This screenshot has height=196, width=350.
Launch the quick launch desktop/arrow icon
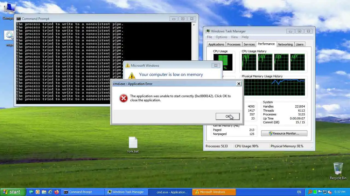pyautogui.click(x=31, y=192)
